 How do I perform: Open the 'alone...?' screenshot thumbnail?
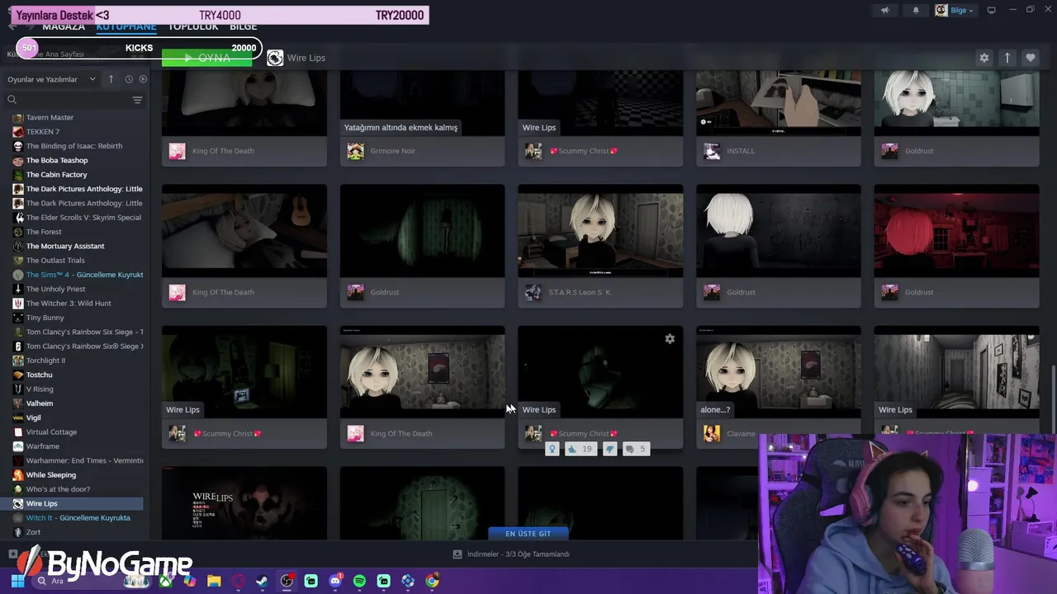tap(779, 372)
